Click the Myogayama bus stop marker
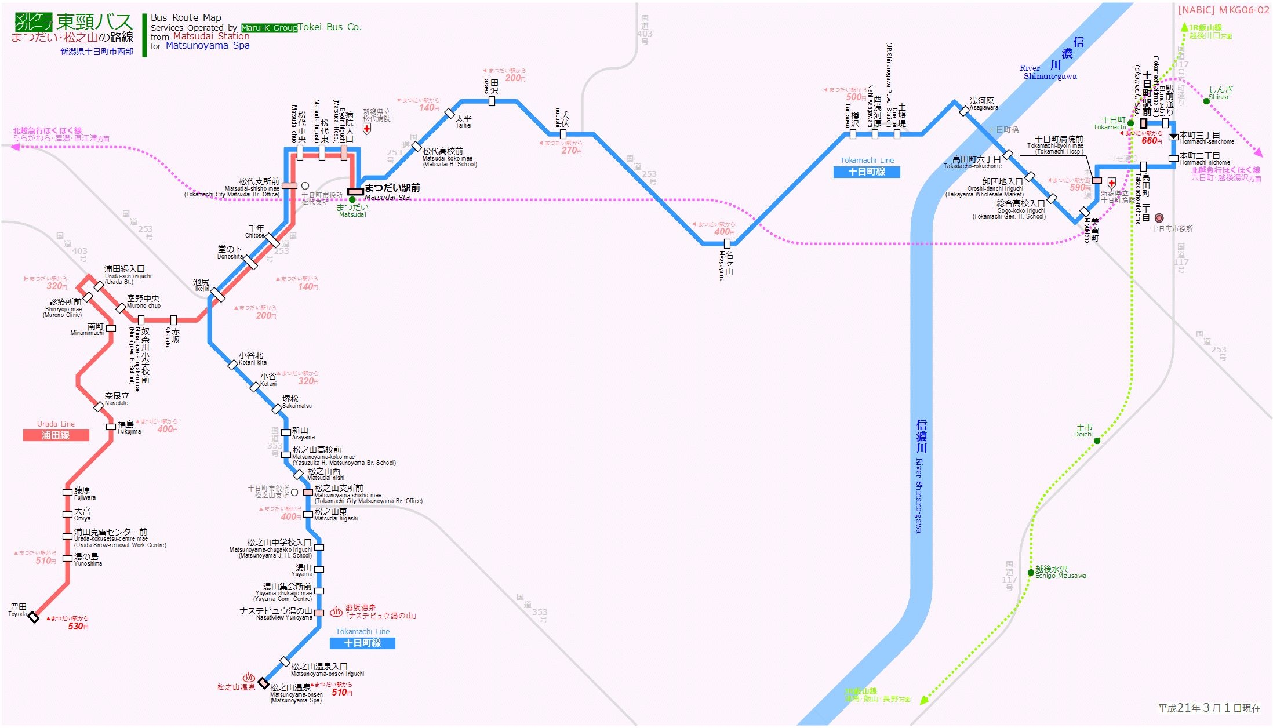The image size is (1273, 728). pyautogui.click(x=727, y=244)
